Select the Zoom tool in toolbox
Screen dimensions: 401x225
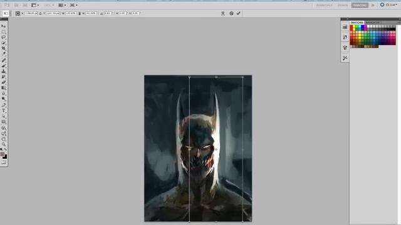tap(4, 144)
